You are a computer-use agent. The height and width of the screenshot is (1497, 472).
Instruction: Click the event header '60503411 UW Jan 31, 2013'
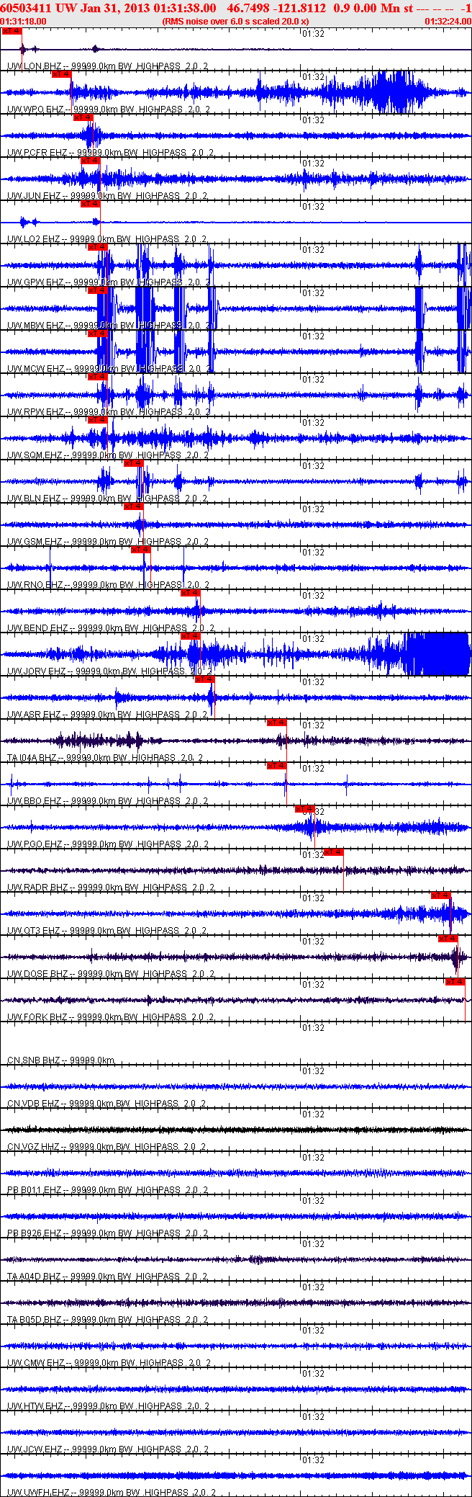76,8
